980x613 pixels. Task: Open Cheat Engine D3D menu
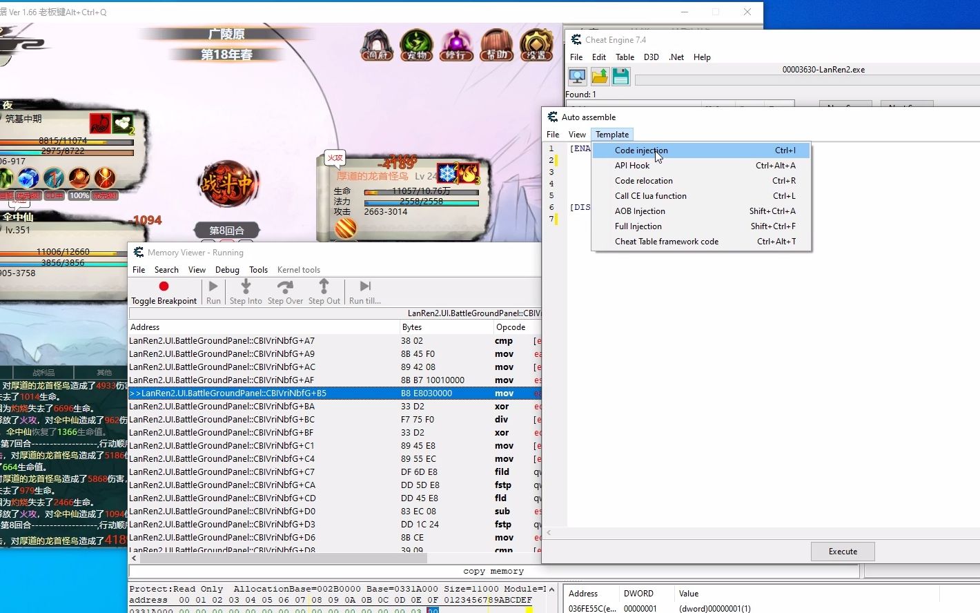pos(651,57)
